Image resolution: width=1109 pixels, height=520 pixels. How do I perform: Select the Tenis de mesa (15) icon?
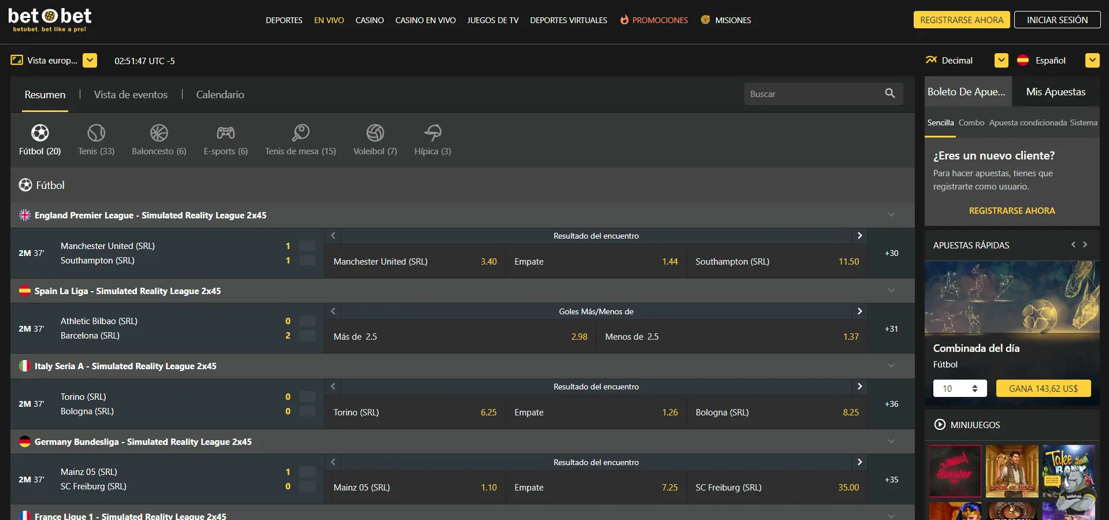(301, 133)
